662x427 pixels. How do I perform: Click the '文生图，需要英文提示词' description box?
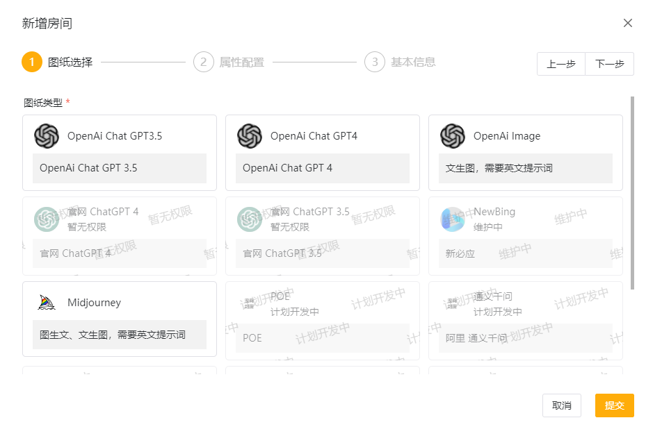pyautogui.click(x=526, y=168)
